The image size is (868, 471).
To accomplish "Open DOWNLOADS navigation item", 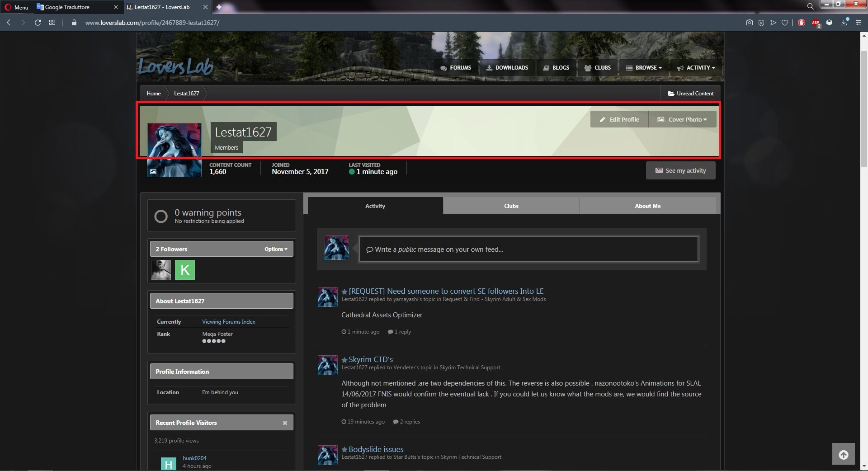I will pos(507,68).
